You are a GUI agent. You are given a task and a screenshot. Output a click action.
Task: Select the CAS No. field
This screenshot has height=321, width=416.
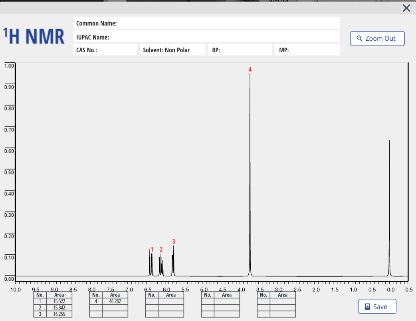click(x=105, y=50)
